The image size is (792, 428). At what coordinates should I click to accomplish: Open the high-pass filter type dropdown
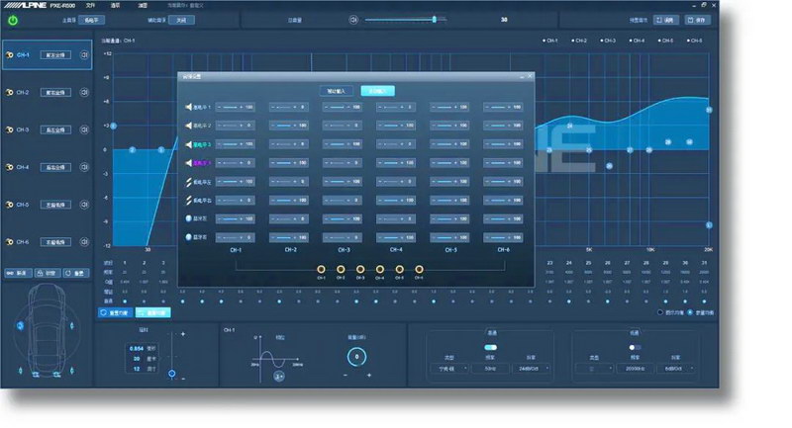[x=449, y=369]
